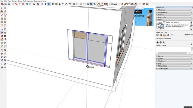Click the Open file folder icon
Screen dimensions: 193x108
pyautogui.click(x=6, y=4)
